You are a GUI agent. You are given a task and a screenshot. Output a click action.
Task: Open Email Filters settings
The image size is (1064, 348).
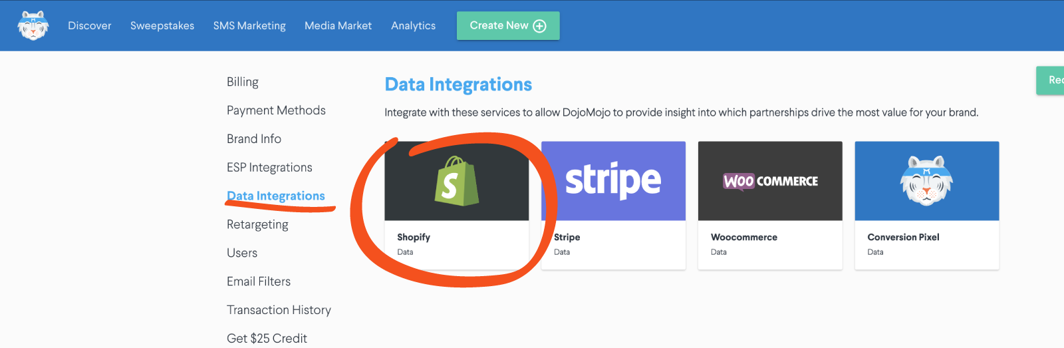tap(259, 281)
